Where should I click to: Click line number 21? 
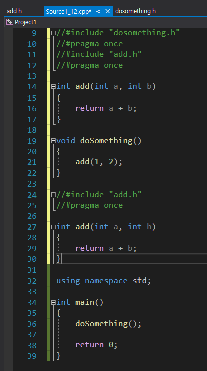[x=32, y=162]
